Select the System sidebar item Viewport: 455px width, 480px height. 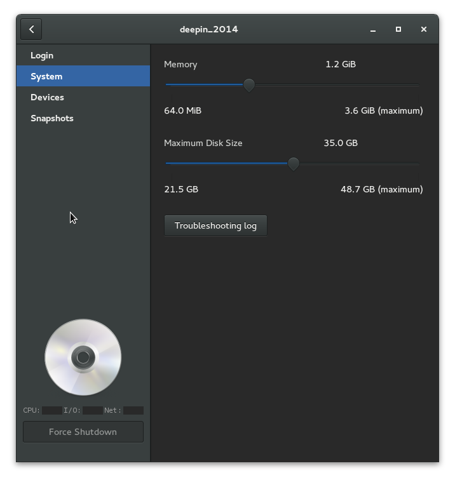[x=46, y=76]
